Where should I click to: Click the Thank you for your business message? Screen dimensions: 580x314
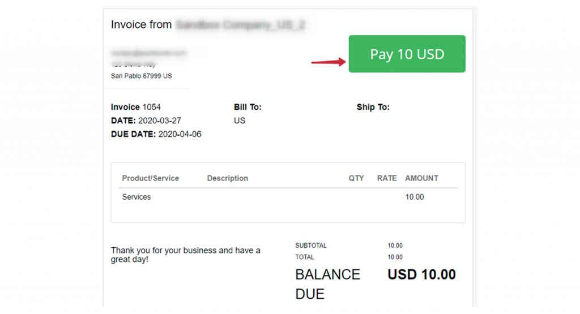(186, 255)
